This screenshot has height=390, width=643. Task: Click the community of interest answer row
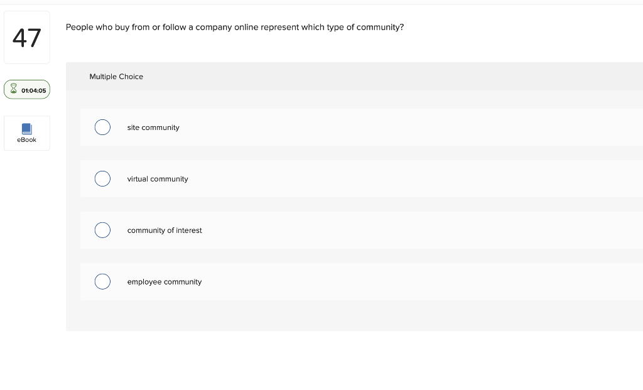point(251,230)
